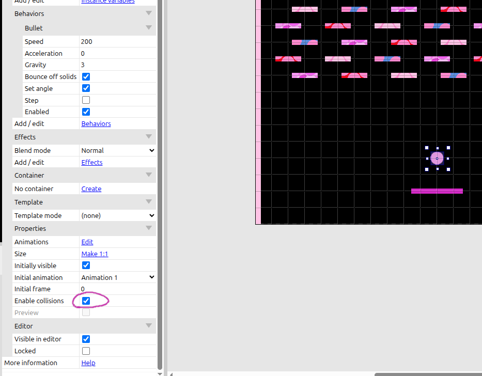Toggle the Bullet Enabled checkbox

86,112
